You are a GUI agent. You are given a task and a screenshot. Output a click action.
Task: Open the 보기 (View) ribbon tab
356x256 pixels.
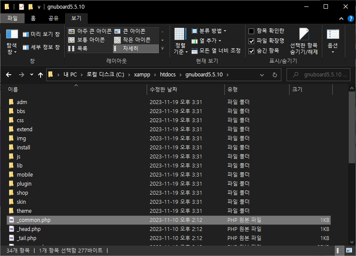(x=76, y=18)
